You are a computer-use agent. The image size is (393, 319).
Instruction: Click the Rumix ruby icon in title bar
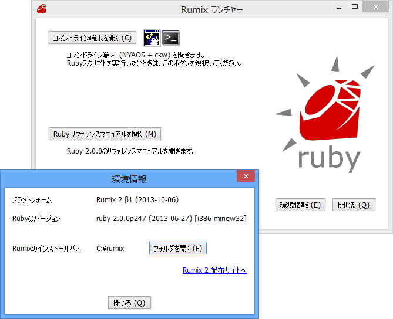pyautogui.click(x=42, y=9)
